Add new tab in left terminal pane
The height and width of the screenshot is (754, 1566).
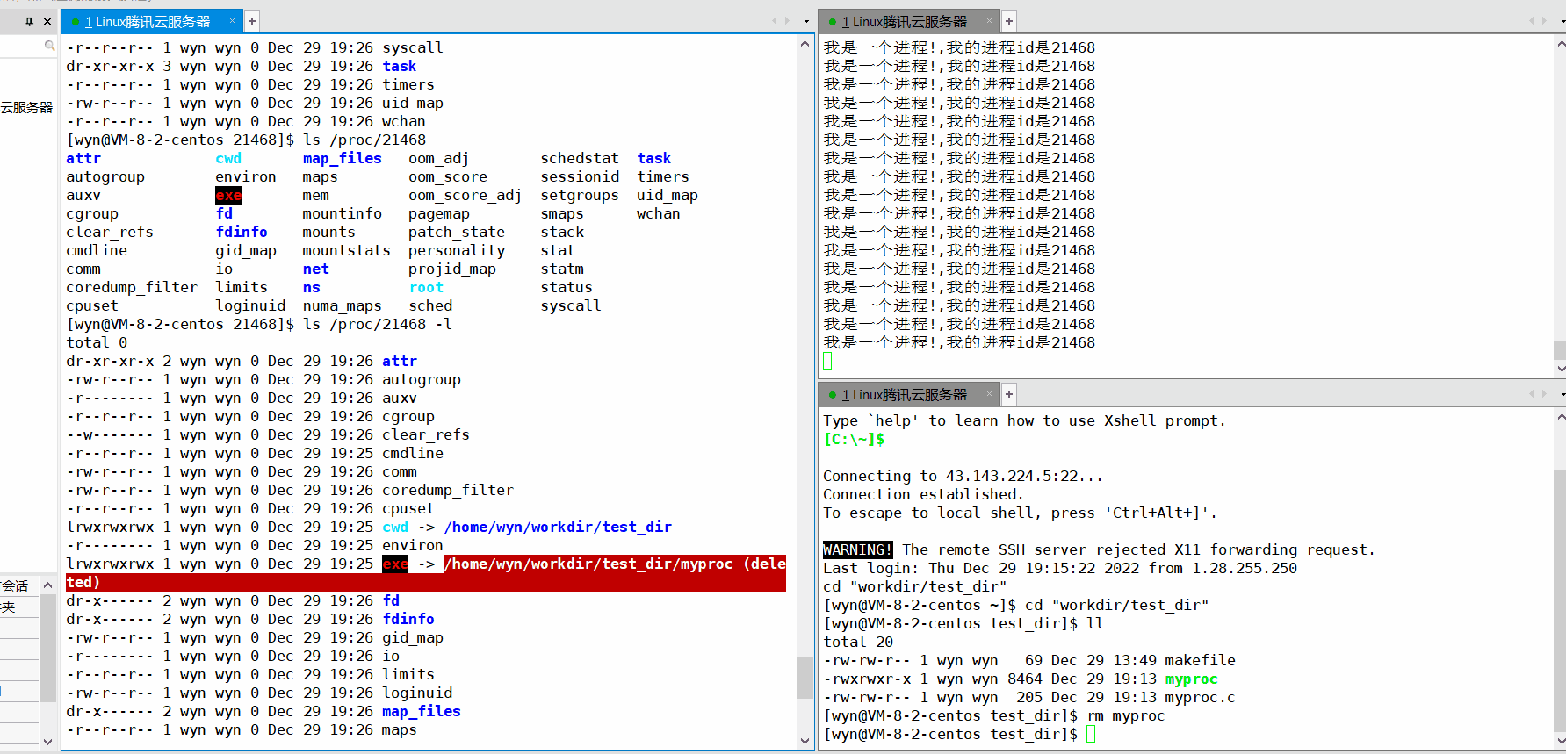(252, 21)
